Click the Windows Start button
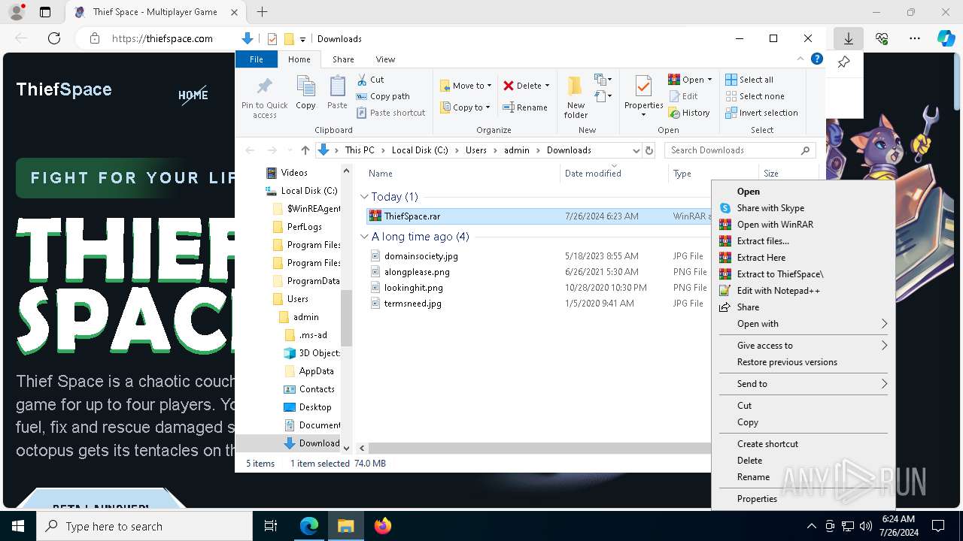 (18, 526)
